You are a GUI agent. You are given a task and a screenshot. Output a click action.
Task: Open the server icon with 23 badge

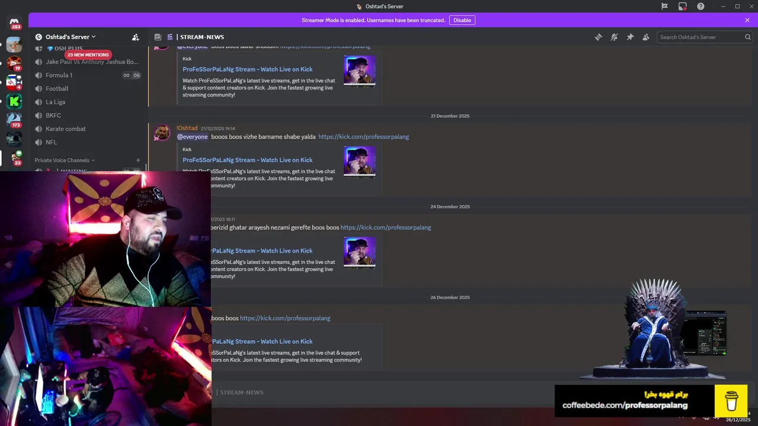[x=14, y=158]
